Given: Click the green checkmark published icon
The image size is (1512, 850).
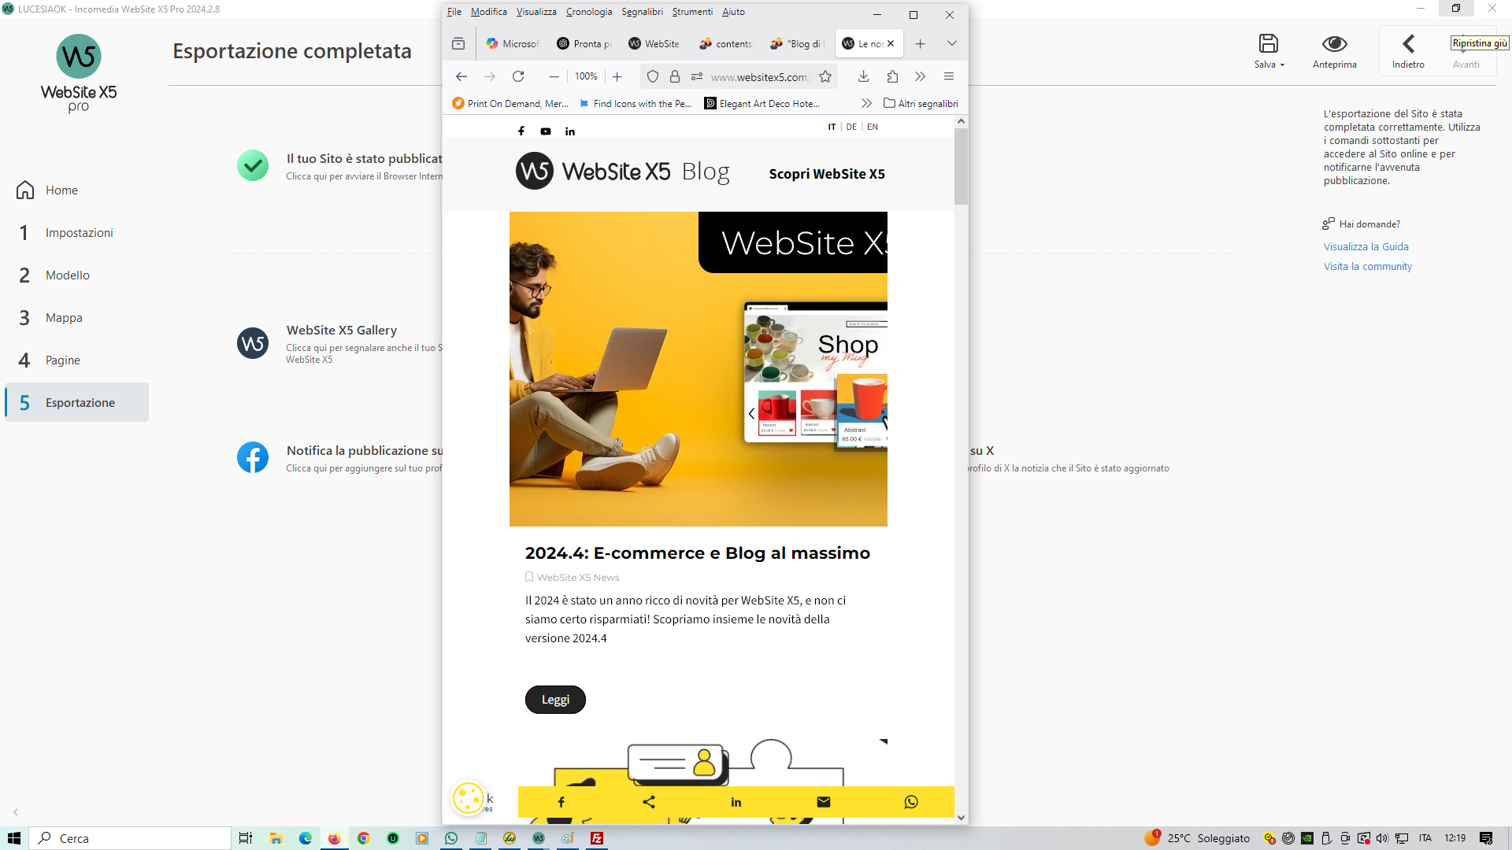Looking at the screenshot, I should [253, 165].
